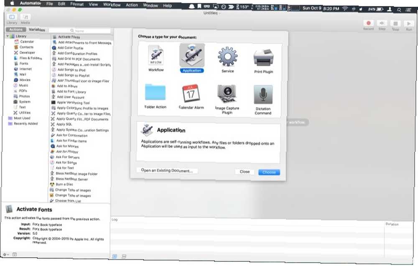Select Utilities category in Library
Image resolution: width=418 pixels, height=266 pixels.
[22, 113]
